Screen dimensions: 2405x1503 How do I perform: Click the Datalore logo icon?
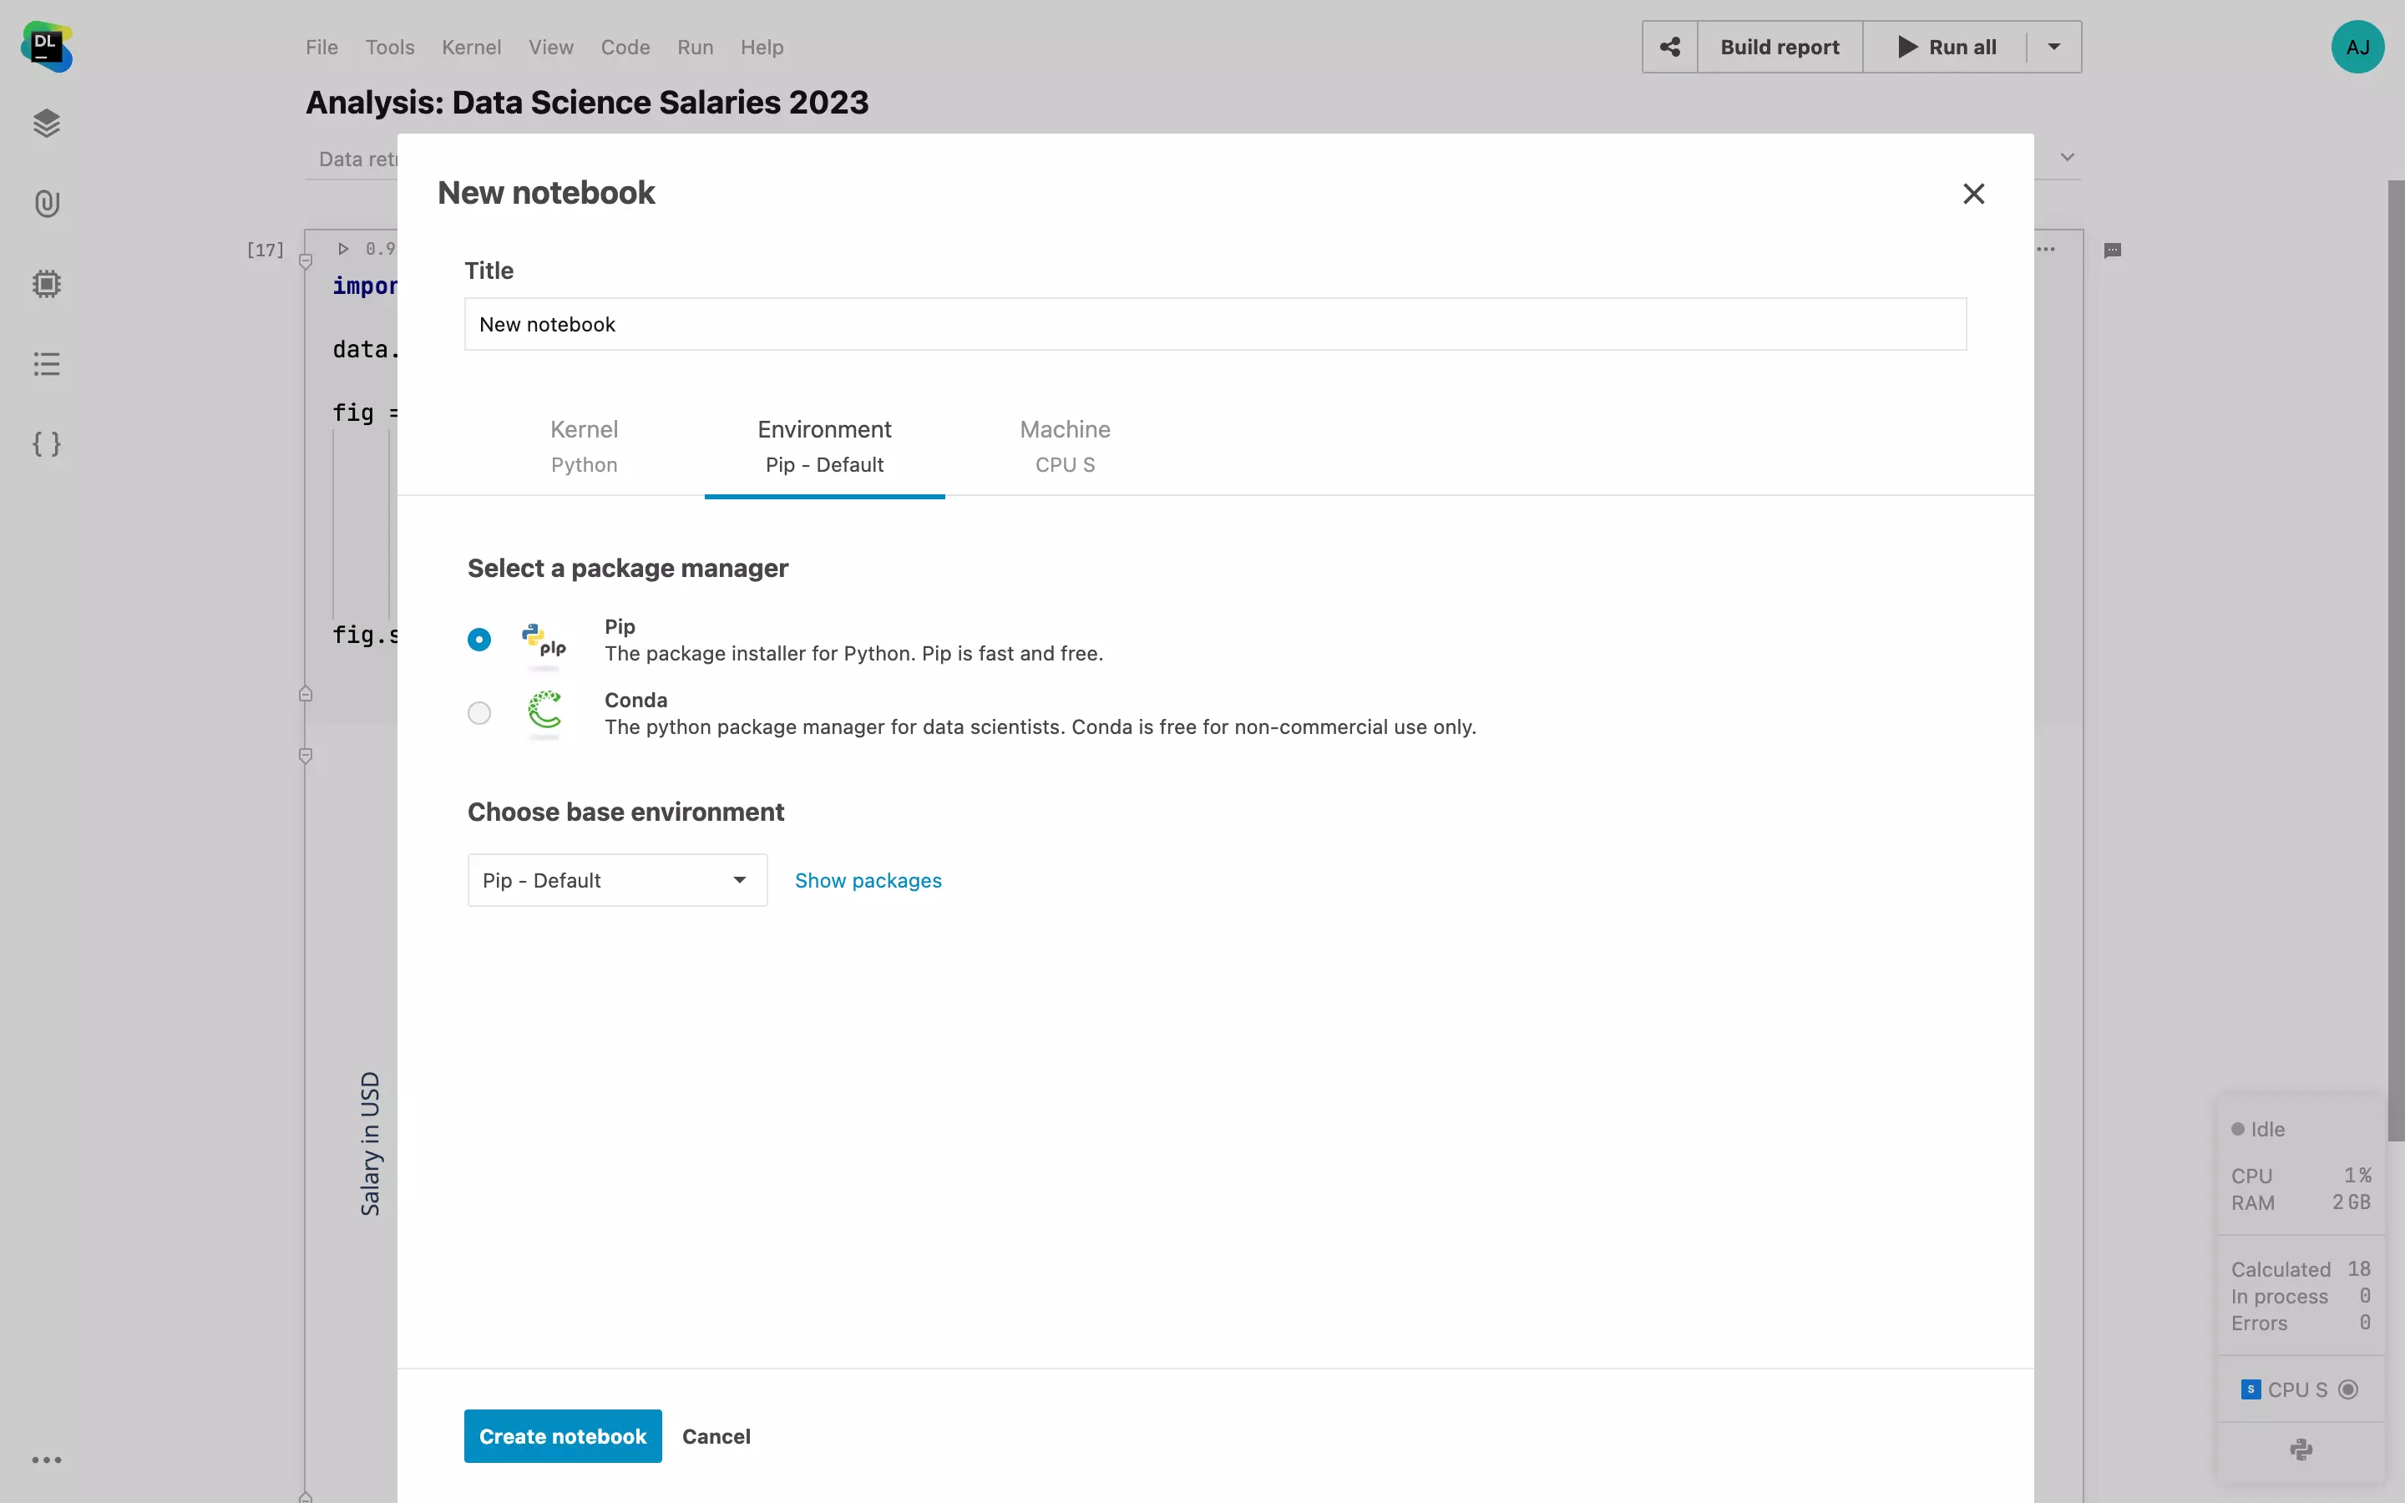[46, 47]
